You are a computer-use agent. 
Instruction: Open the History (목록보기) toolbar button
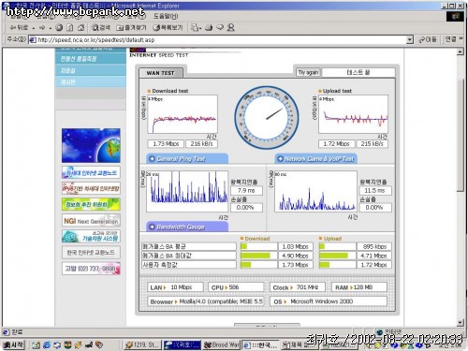[x=168, y=28]
